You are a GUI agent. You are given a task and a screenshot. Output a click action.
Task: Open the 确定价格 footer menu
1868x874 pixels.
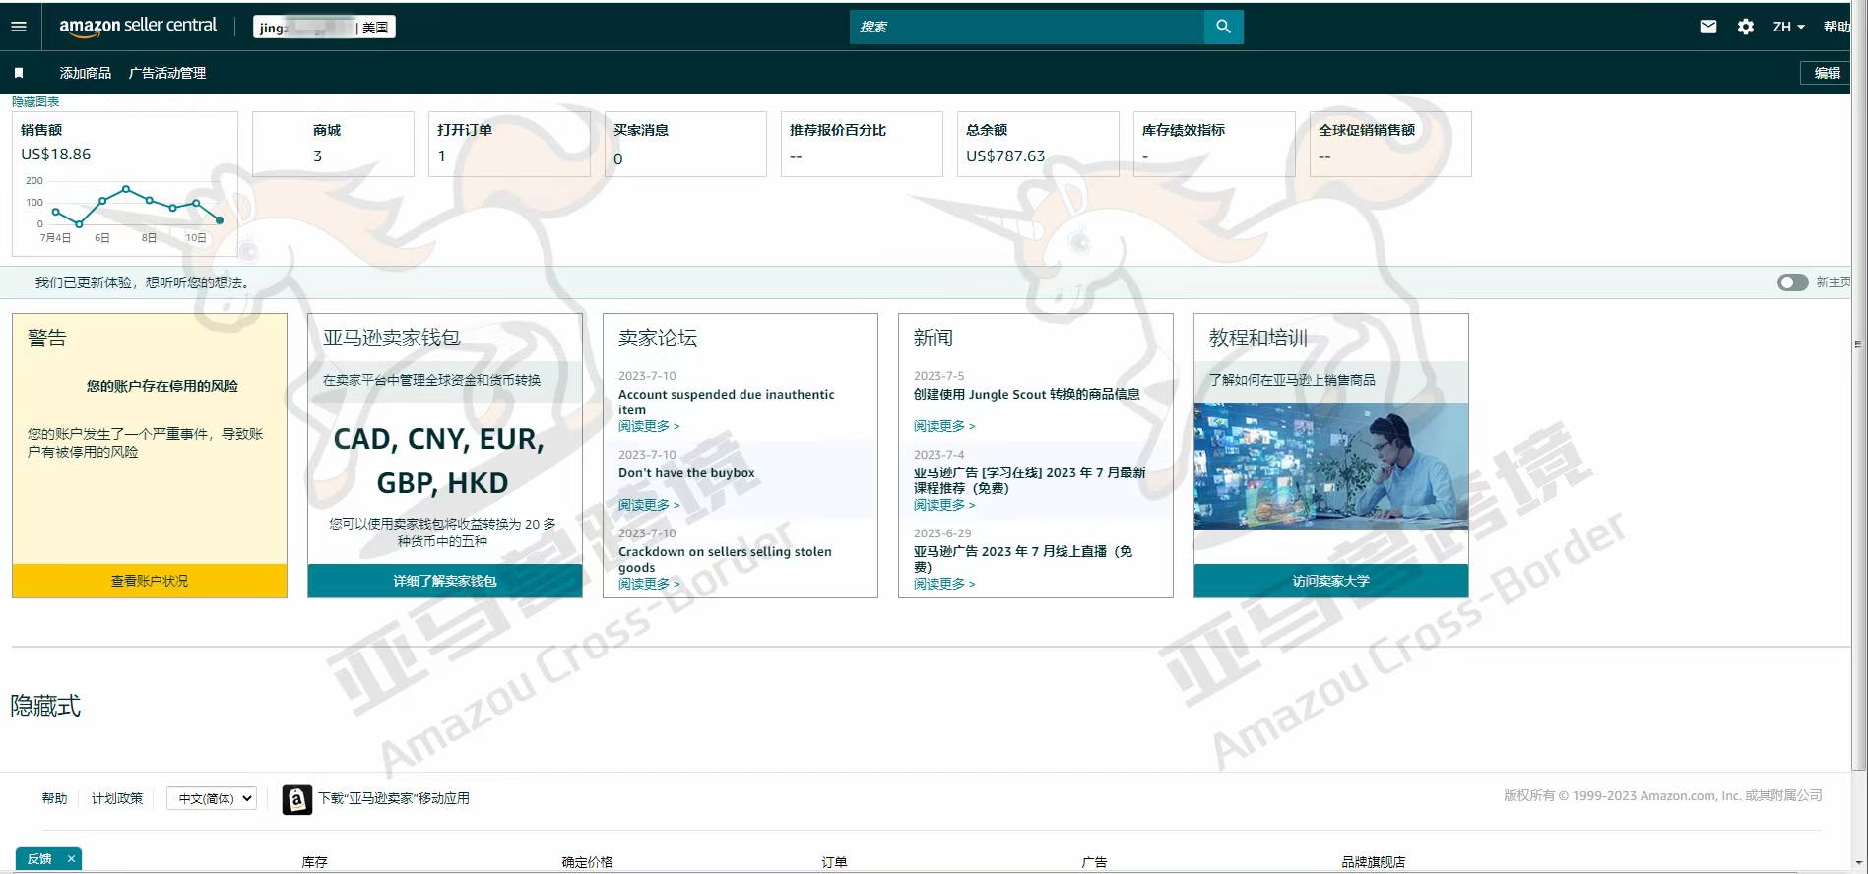point(587,862)
